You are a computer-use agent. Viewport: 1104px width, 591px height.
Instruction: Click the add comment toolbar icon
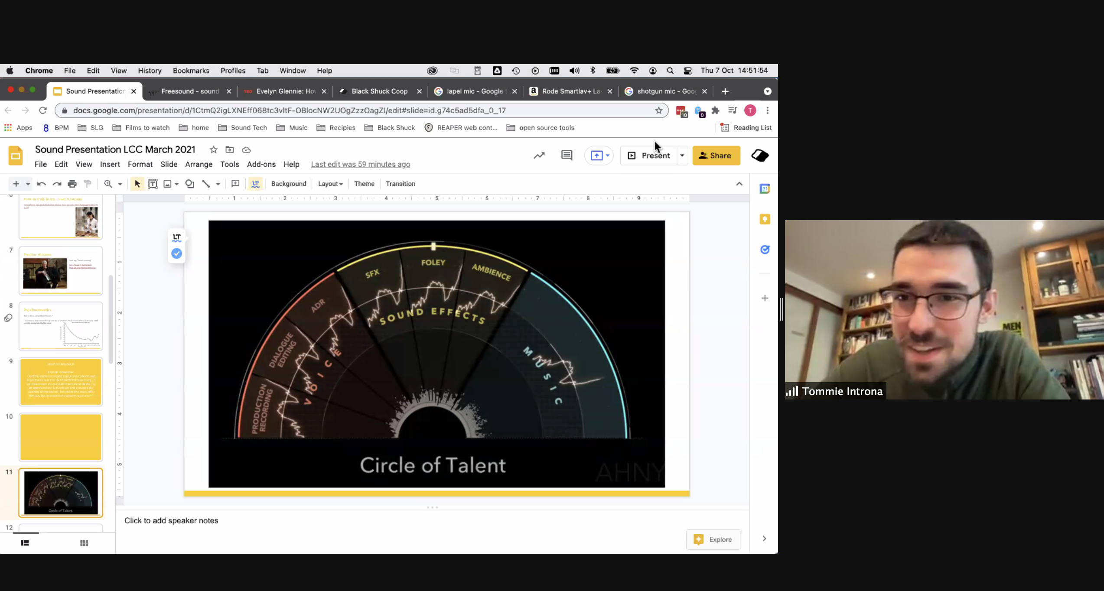(x=235, y=184)
